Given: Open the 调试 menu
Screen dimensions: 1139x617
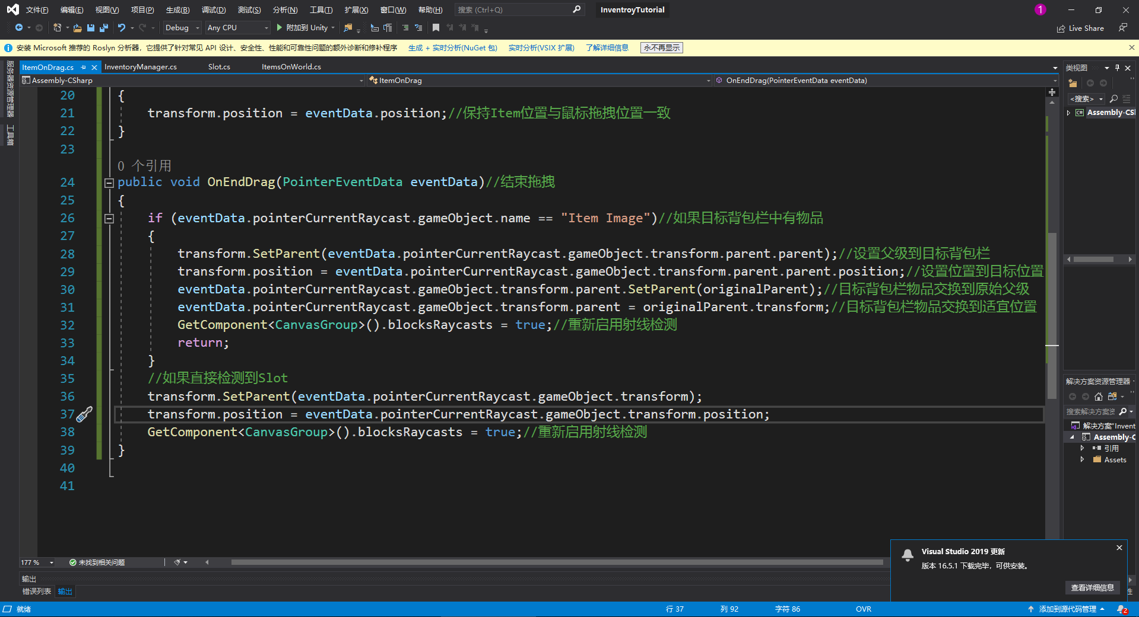Looking at the screenshot, I should [x=213, y=9].
